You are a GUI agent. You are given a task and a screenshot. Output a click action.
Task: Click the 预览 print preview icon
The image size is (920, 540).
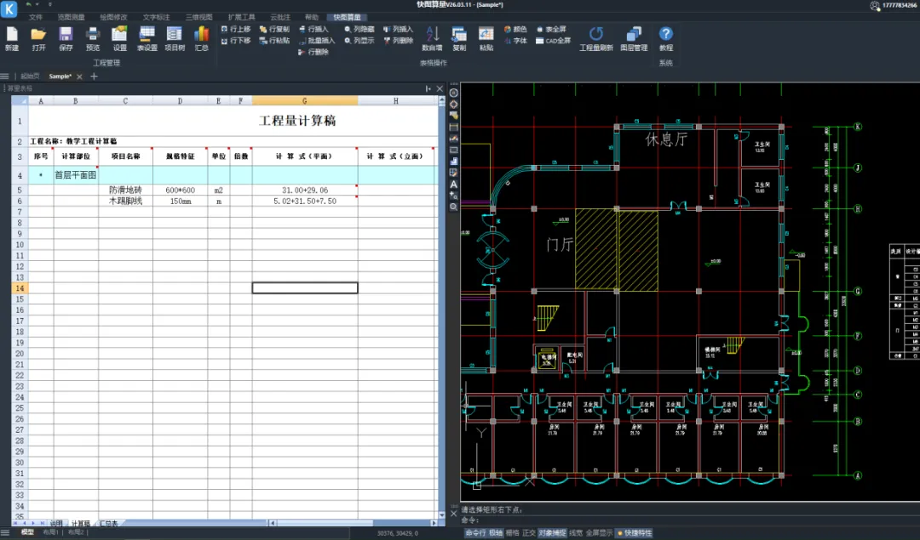[93, 38]
